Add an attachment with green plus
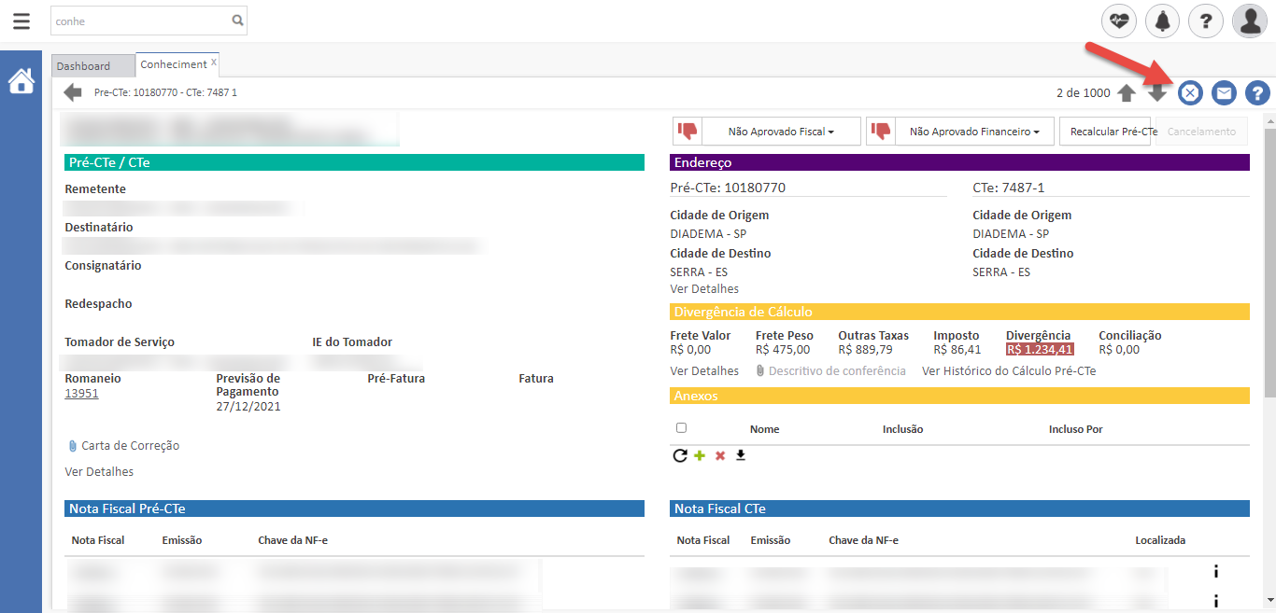Image resolution: width=1276 pixels, height=613 pixels. pyautogui.click(x=700, y=455)
